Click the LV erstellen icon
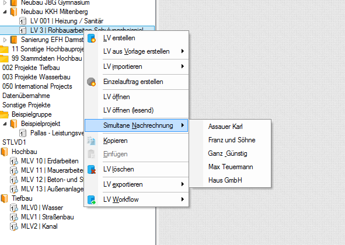345x245 pixels. click(92, 38)
